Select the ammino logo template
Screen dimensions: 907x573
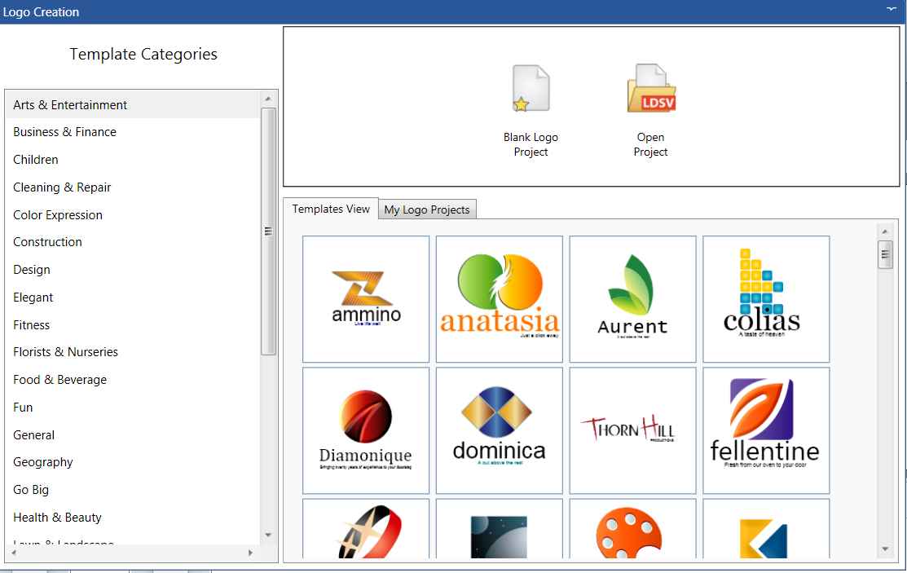[366, 299]
